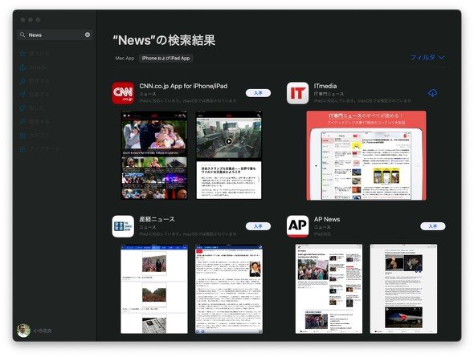Get the AP News app via 入手
This screenshot has width=474, height=357.
(432, 226)
